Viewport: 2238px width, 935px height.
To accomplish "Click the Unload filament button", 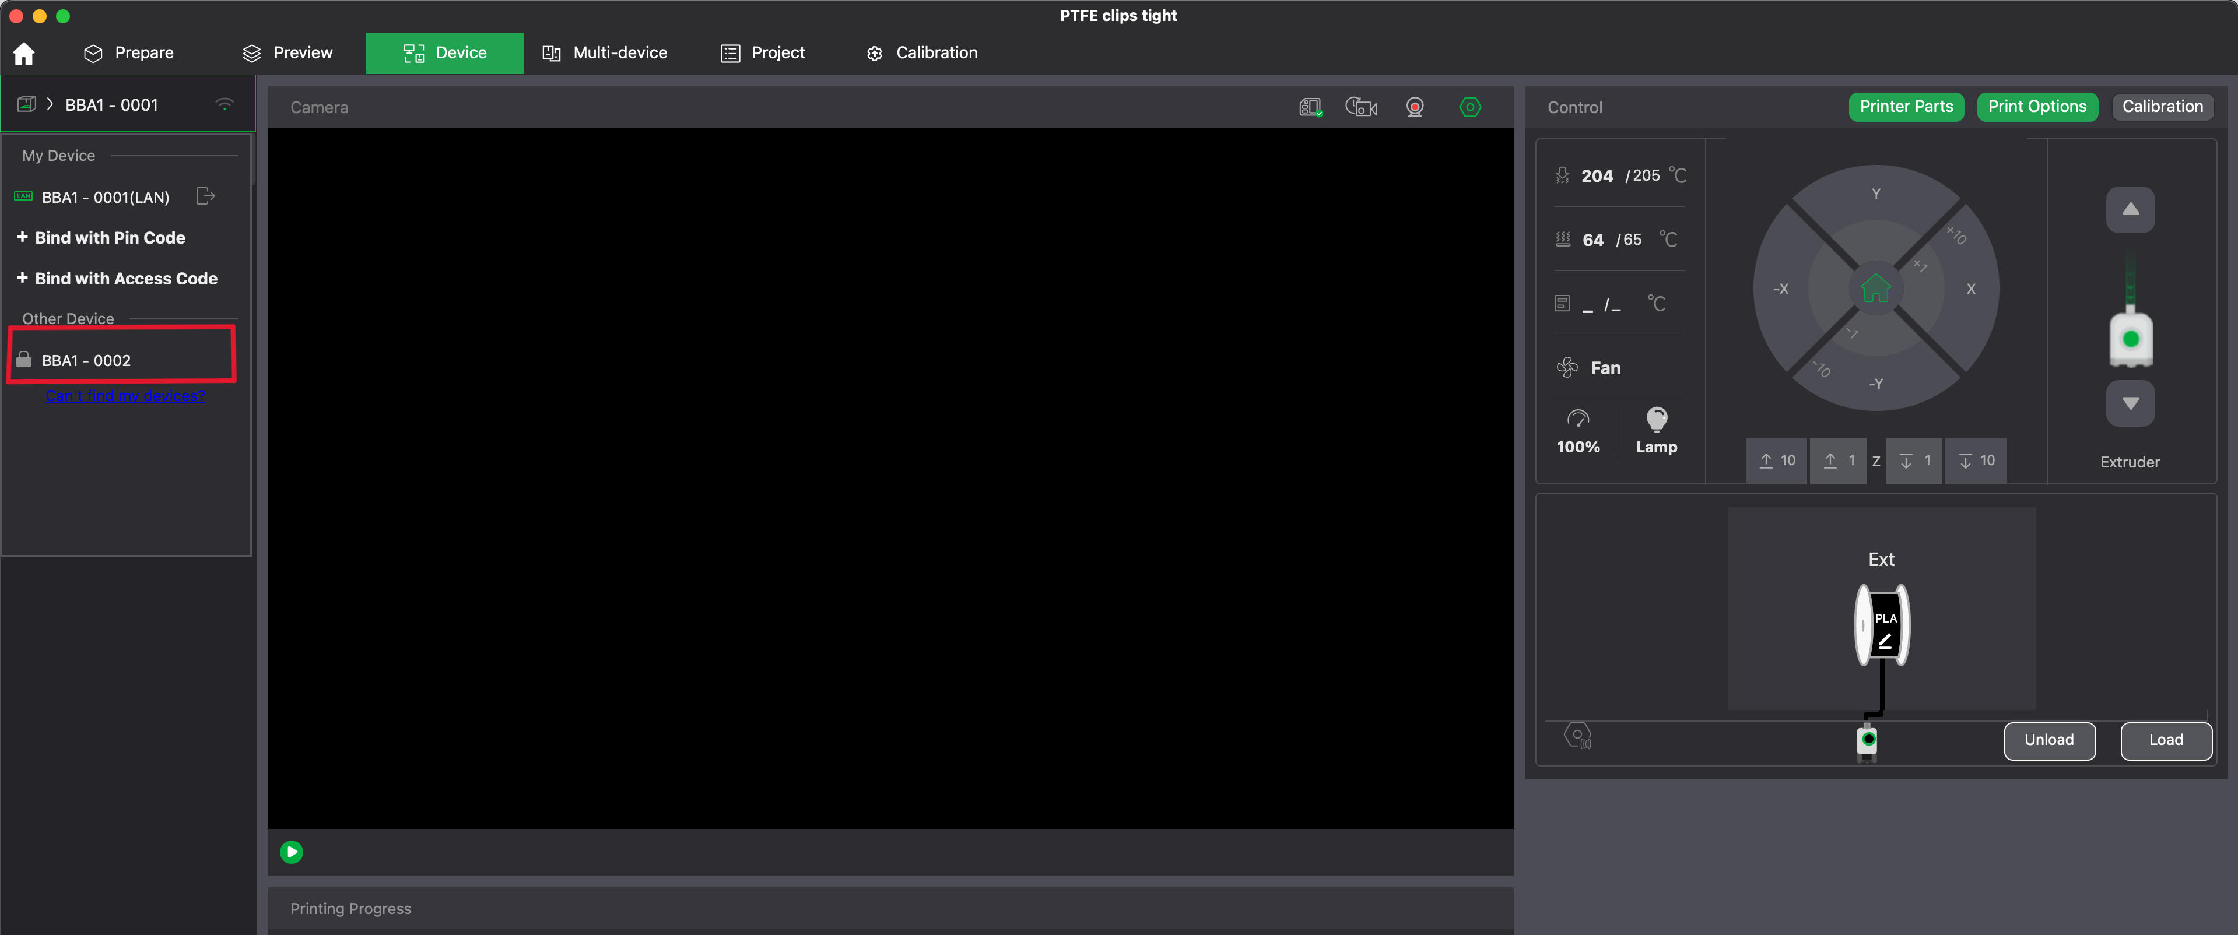I will click(x=2048, y=740).
